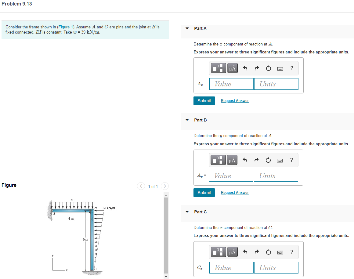Click the 'Figure' panel heading
The image size is (354, 279).
[x=9, y=185]
